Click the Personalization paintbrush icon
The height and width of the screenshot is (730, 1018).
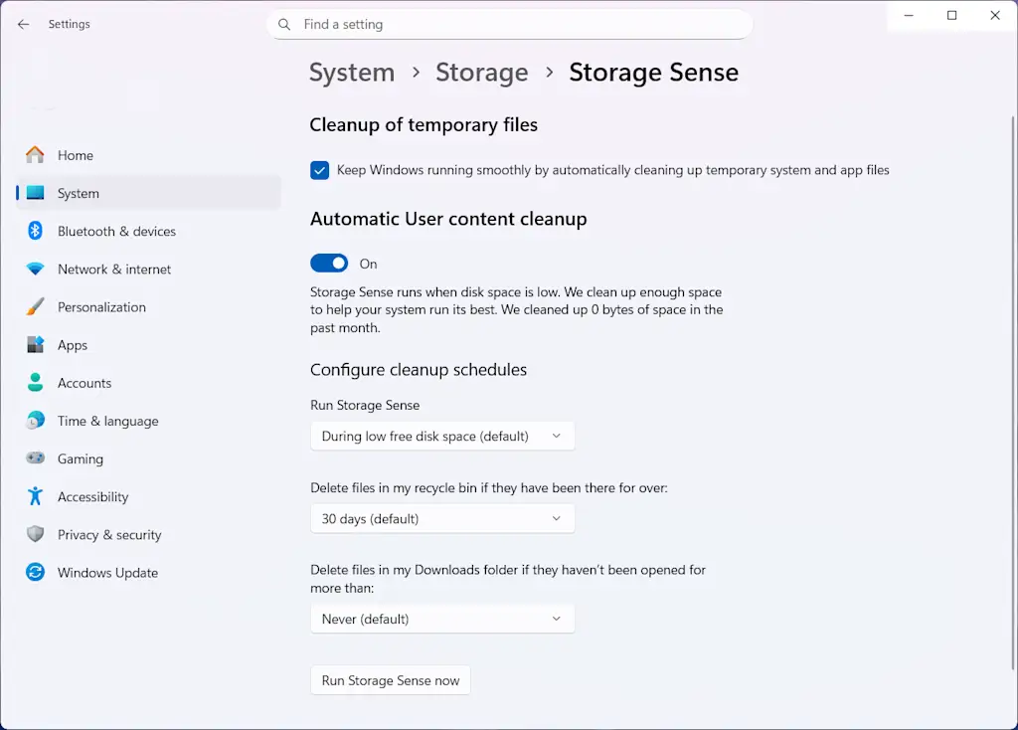(x=36, y=307)
